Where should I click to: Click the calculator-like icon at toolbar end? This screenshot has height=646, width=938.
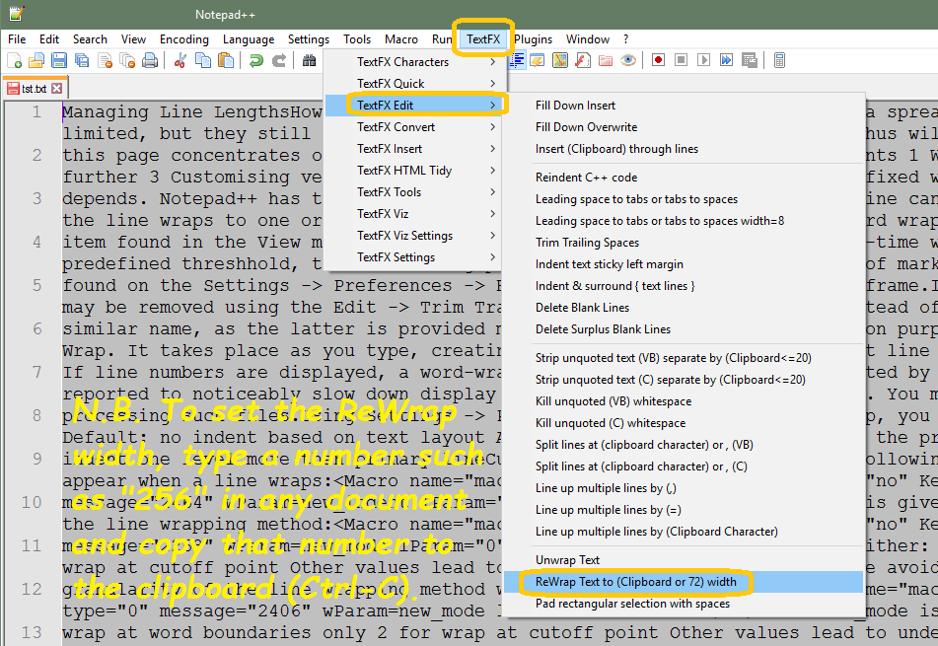pyautogui.click(x=779, y=60)
